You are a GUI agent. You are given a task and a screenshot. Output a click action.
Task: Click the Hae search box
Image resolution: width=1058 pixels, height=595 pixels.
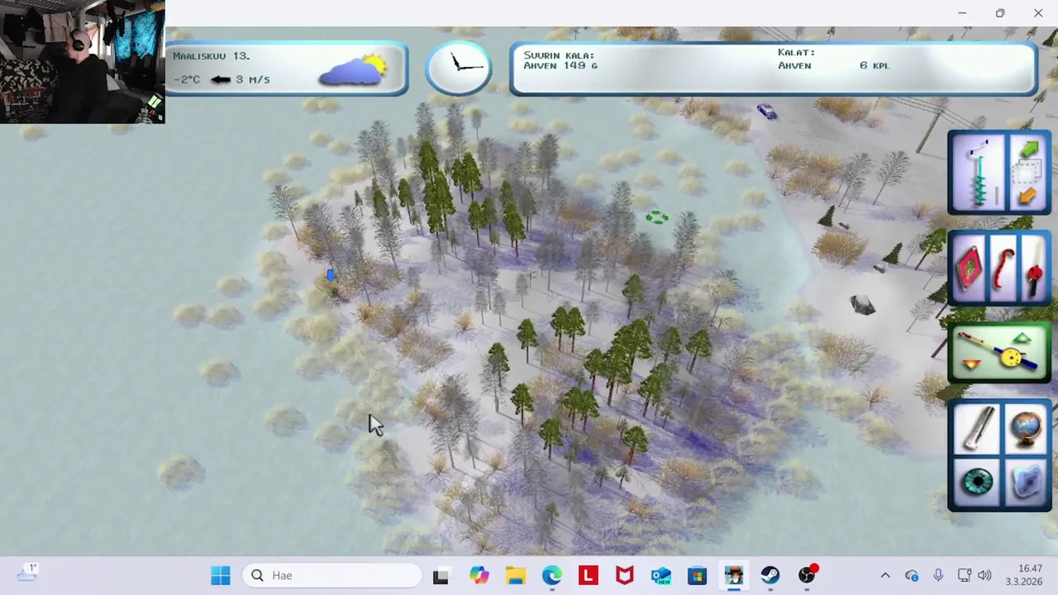[x=332, y=575]
